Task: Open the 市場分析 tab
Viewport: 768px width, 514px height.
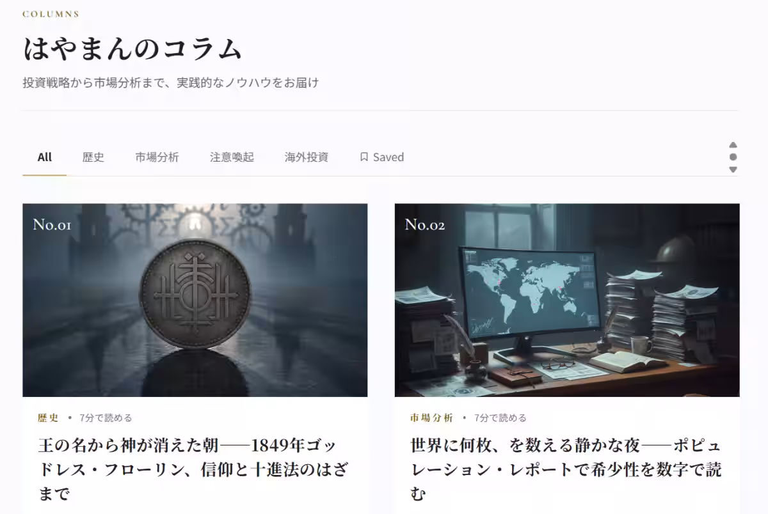Action: coord(157,157)
